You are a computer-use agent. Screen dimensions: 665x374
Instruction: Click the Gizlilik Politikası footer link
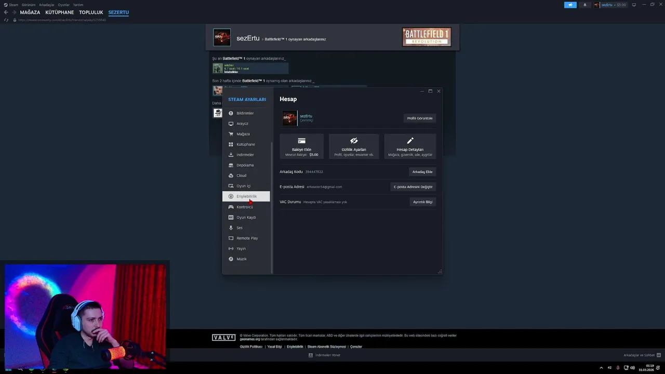(251, 346)
